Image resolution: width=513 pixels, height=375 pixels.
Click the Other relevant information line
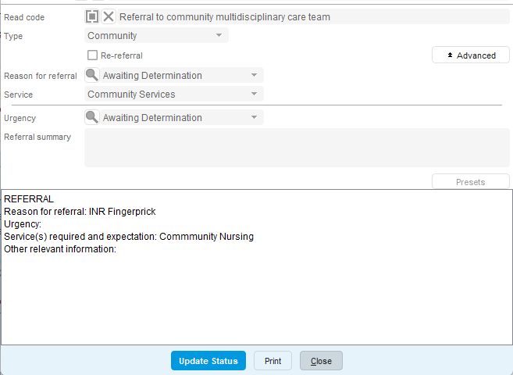60,249
